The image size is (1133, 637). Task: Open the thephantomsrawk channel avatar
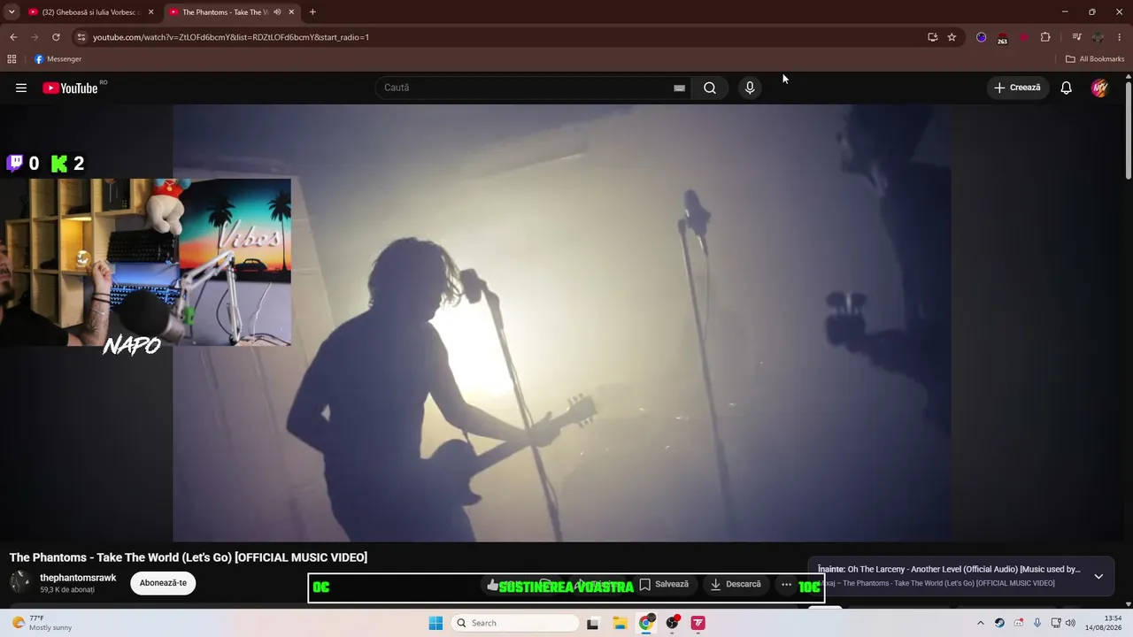tap(20, 582)
